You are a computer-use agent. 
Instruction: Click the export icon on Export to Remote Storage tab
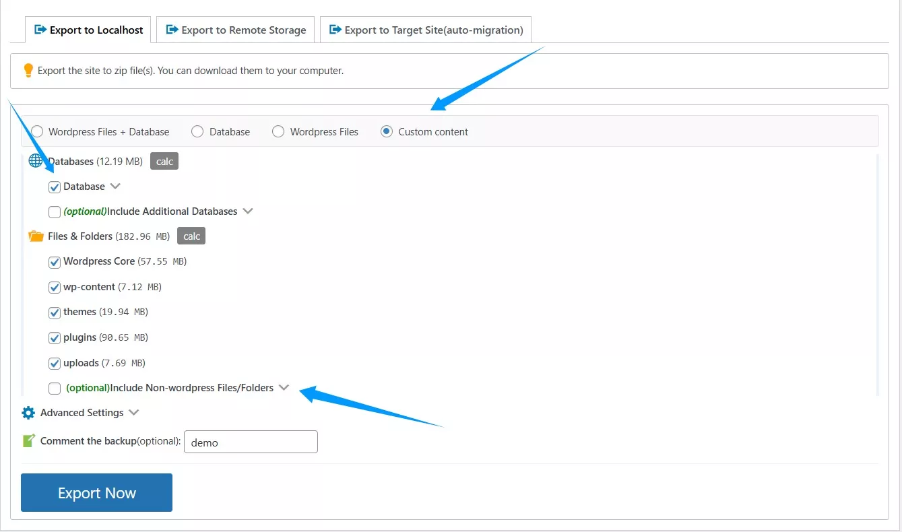click(x=170, y=30)
